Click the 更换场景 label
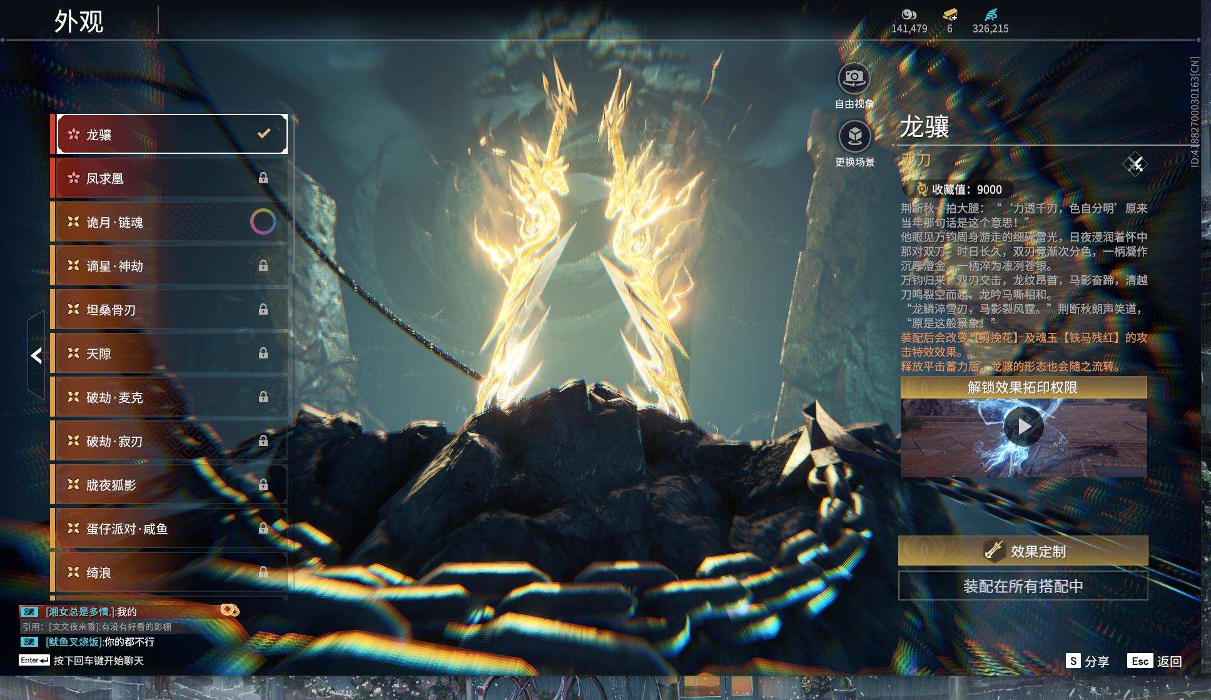1211x700 pixels. click(854, 162)
